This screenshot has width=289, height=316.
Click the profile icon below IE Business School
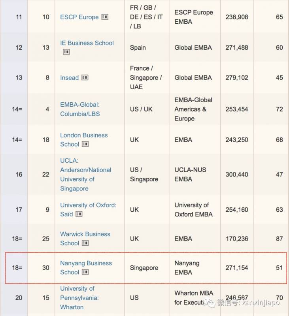point(66,52)
